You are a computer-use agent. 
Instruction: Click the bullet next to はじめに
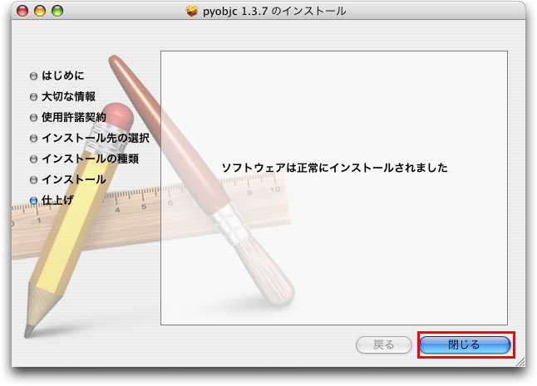(33, 76)
